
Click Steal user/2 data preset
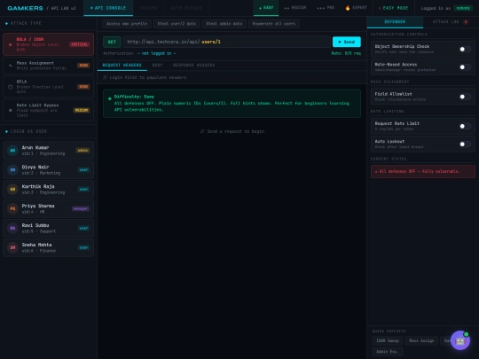pos(177,24)
